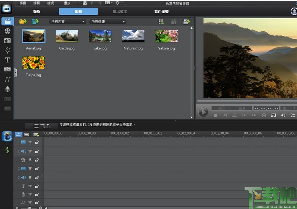The height and width of the screenshot is (209, 297).
Task: Toggle the lock on audio track 1
Action: point(37,151)
